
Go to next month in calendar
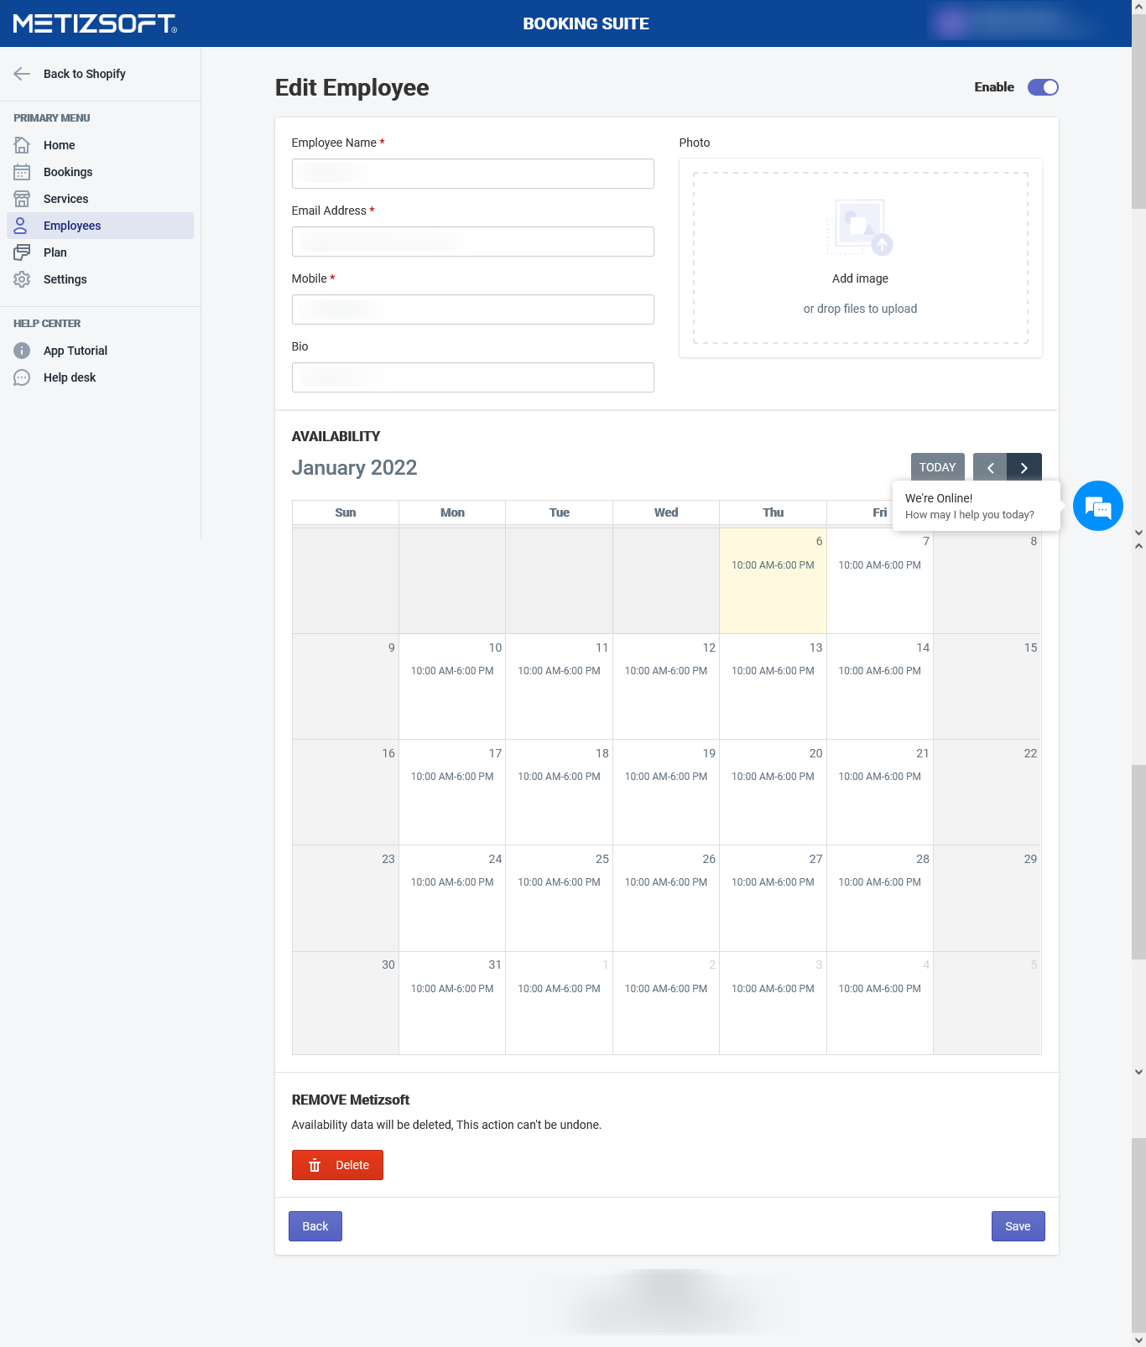pyautogui.click(x=1024, y=468)
